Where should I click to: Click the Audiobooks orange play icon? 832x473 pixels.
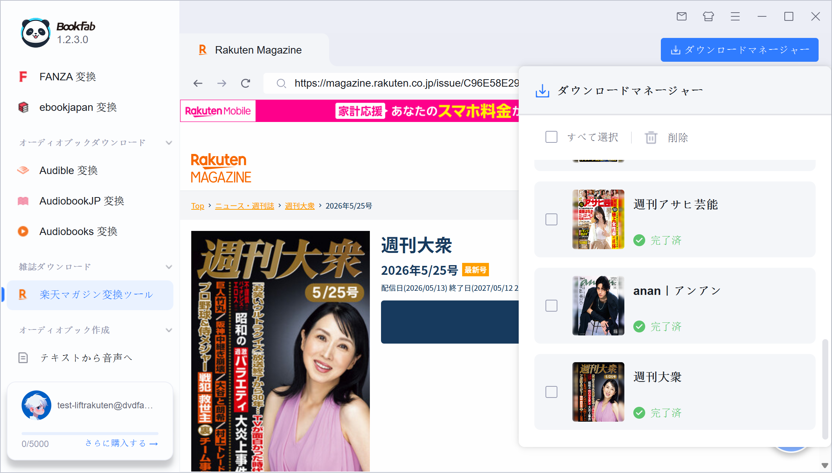tap(23, 231)
